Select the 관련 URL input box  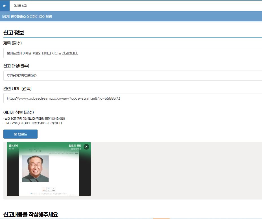133,98
